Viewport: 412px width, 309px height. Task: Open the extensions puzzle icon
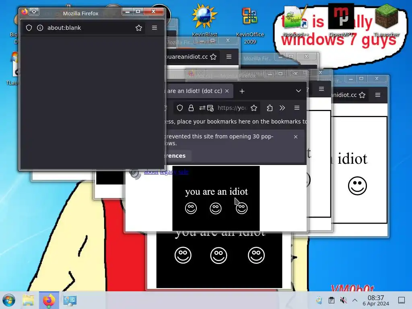[270, 108]
